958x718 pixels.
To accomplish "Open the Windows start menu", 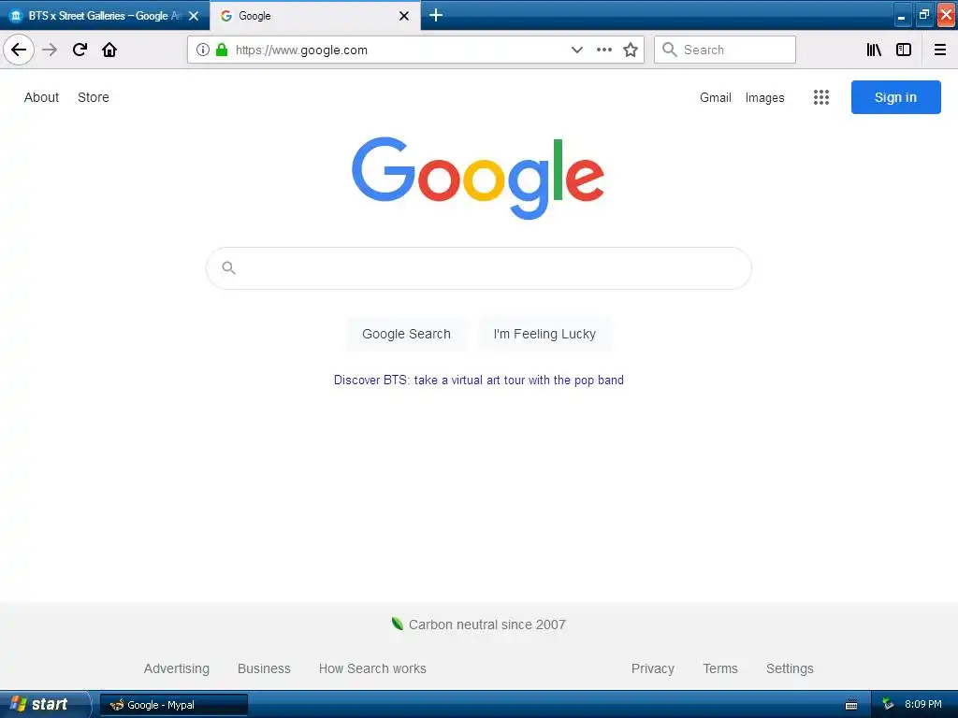I will pos(44,704).
